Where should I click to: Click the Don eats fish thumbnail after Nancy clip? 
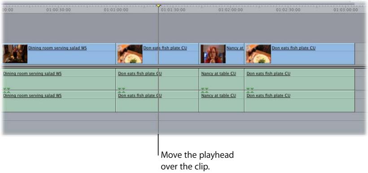(258, 54)
